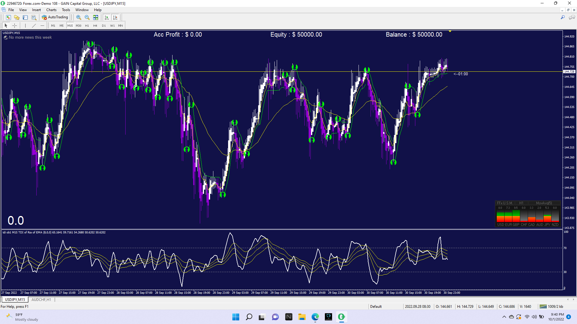
Task: Switch to AUDCHF,H1 chart tab
Action: coord(41,299)
